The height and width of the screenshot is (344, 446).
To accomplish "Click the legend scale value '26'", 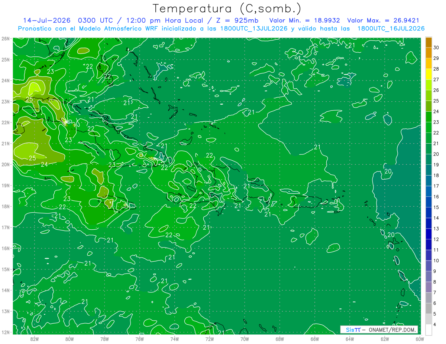I will (x=436, y=90).
